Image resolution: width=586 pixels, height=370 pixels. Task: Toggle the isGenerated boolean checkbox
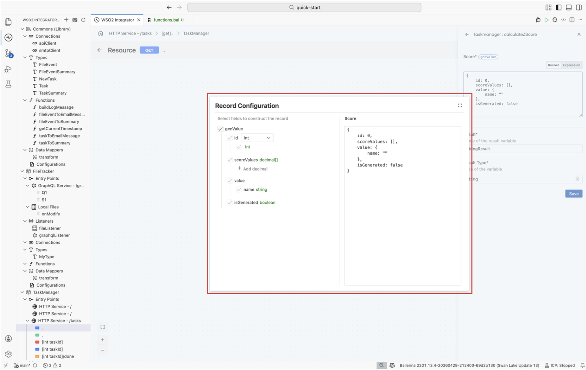tap(230, 203)
